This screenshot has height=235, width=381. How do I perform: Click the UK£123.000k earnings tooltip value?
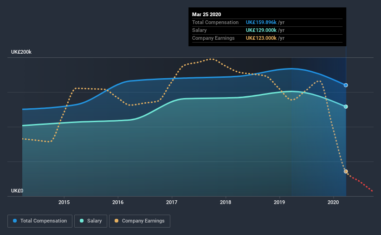click(x=261, y=38)
